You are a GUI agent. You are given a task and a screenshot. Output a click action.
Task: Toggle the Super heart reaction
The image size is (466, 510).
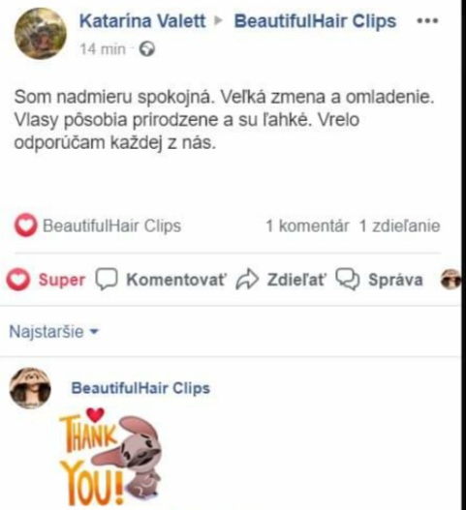(x=46, y=280)
